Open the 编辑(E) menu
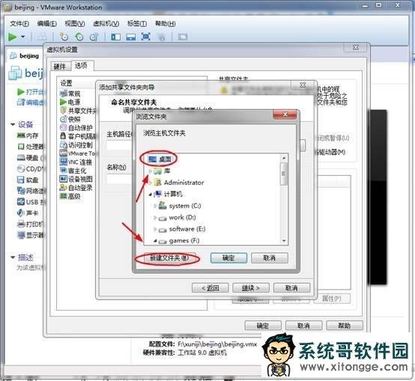This screenshot has height=381, width=415. point(47,23)
